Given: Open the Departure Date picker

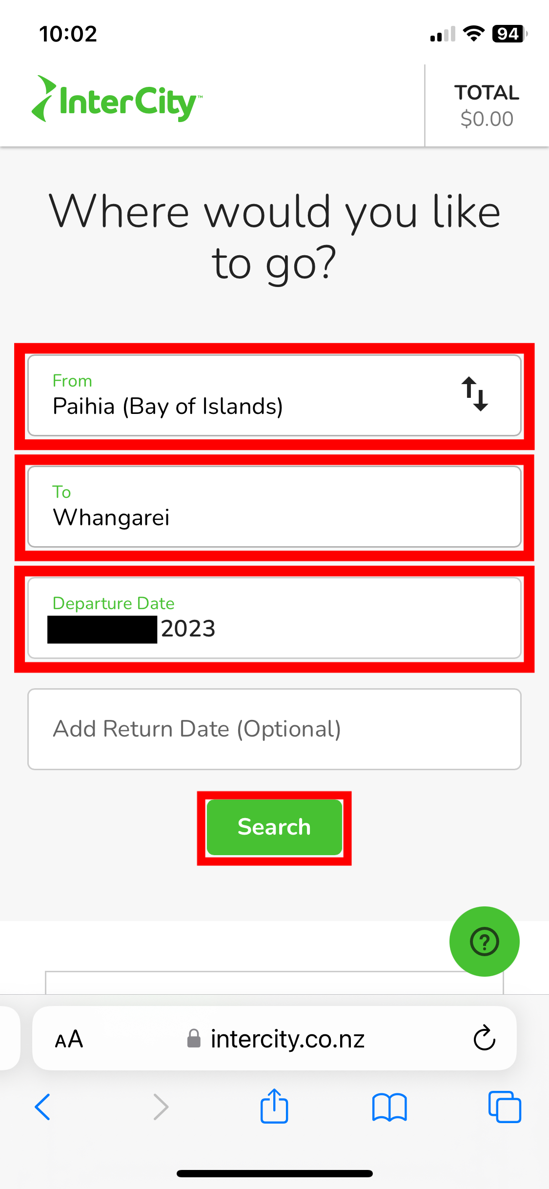Looking at the screenshot, I should [274, 618].
